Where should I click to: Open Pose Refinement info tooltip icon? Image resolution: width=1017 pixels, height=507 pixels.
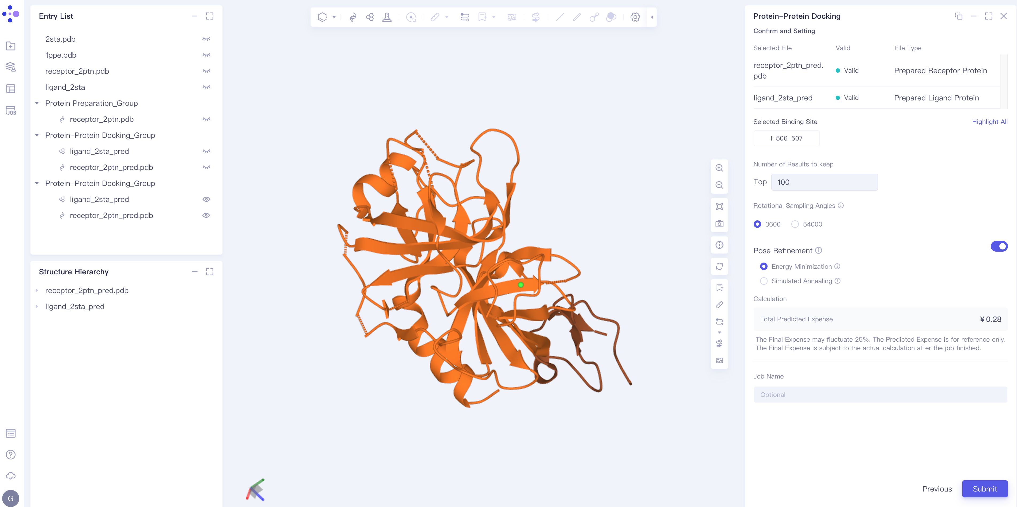point(818,250)
